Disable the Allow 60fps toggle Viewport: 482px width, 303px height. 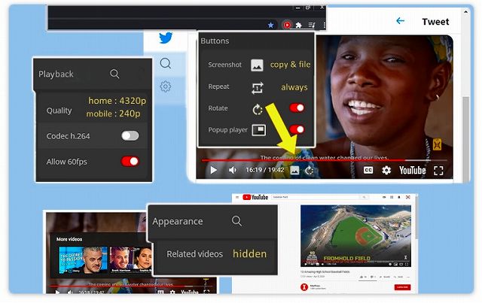pyautogui.click(x=130, y=161)
